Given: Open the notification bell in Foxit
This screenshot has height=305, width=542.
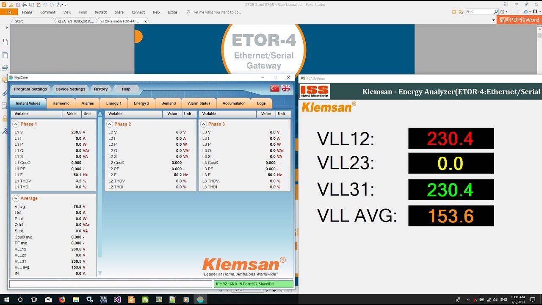Looking at the screenshot, I should pyautogui.click(x=526, y=12).
